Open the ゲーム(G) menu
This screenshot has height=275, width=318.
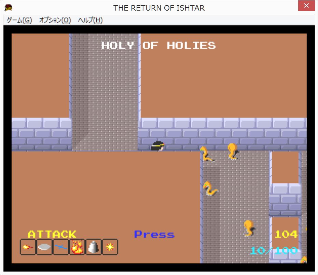pos(19,20)
